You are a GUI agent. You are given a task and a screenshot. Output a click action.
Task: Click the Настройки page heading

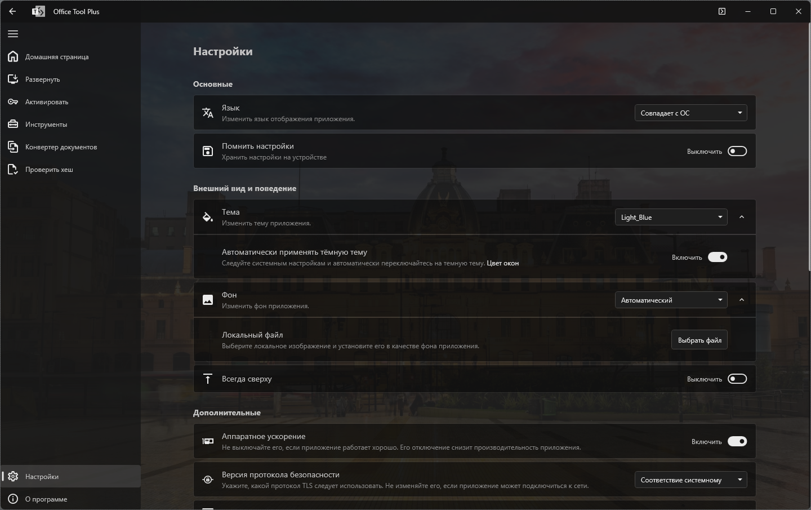(x=223, y=51)
